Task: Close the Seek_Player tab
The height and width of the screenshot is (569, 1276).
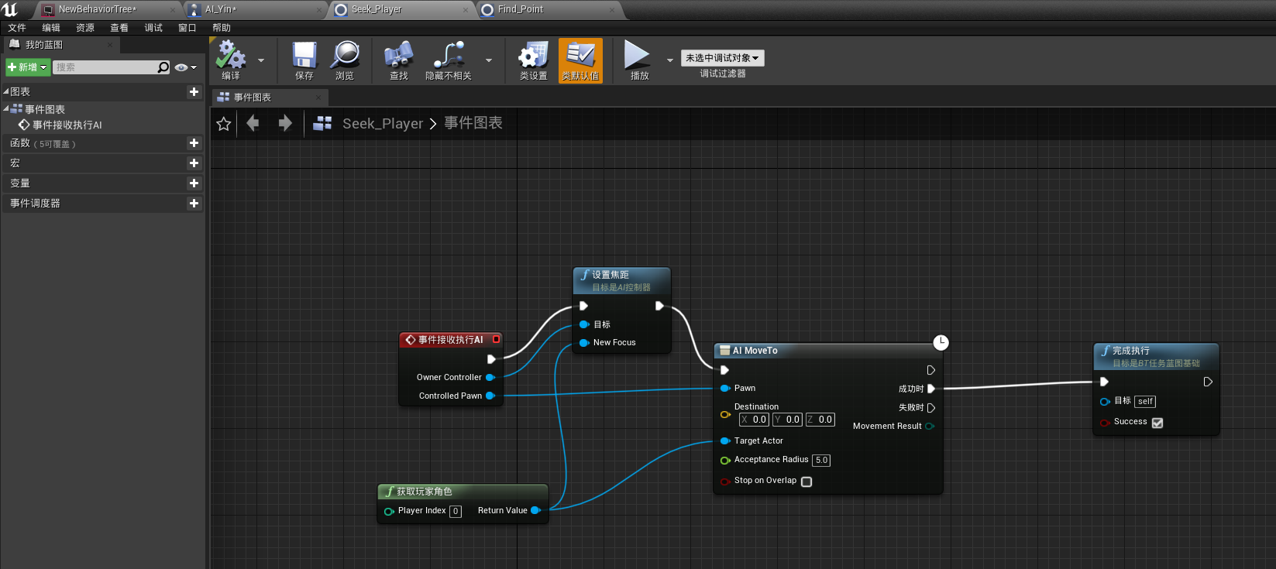Action: [465, 10]
